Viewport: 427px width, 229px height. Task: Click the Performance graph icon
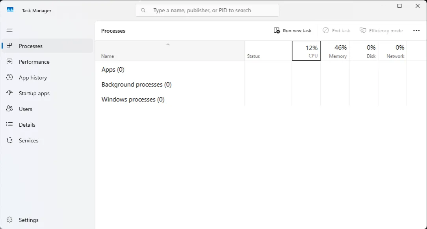click(x=10, y=61)
